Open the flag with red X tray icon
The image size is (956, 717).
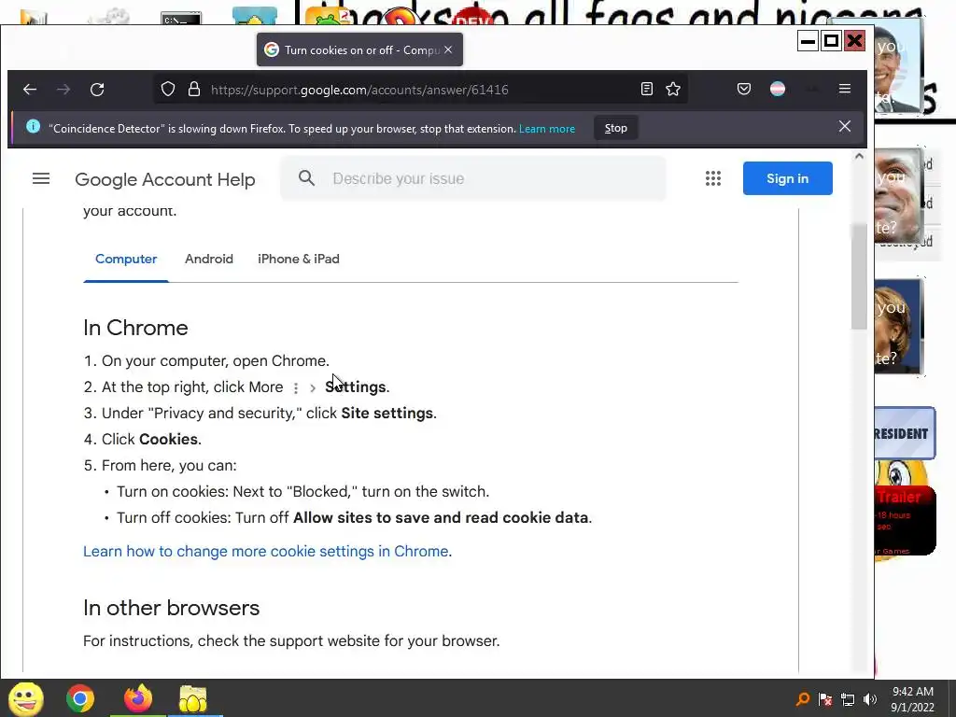825,698
